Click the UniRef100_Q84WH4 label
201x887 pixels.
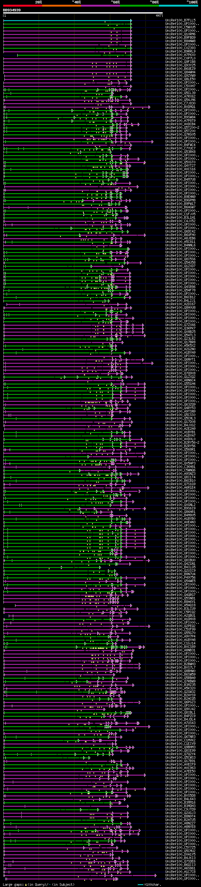[180, 72]
